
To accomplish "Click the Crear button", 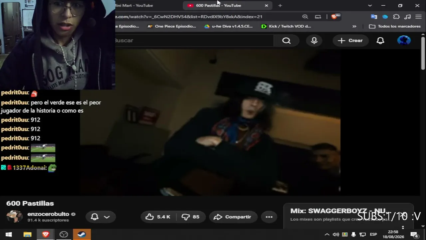I will tap(350, 40).
